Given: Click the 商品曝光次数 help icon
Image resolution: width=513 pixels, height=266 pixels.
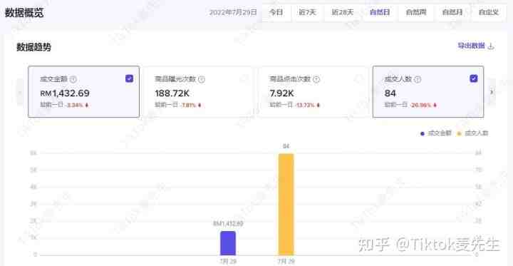Looking at the screenshot, I should coord(202,79).
